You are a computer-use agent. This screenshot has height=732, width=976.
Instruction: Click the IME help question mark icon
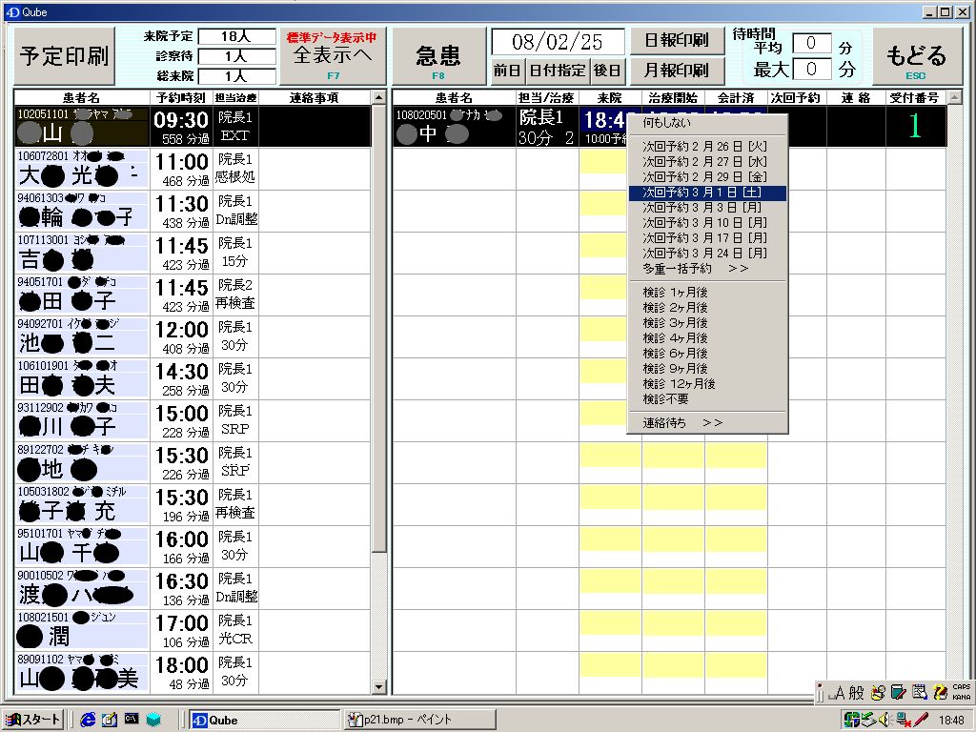pyautogui.click(x=940, y=692)
